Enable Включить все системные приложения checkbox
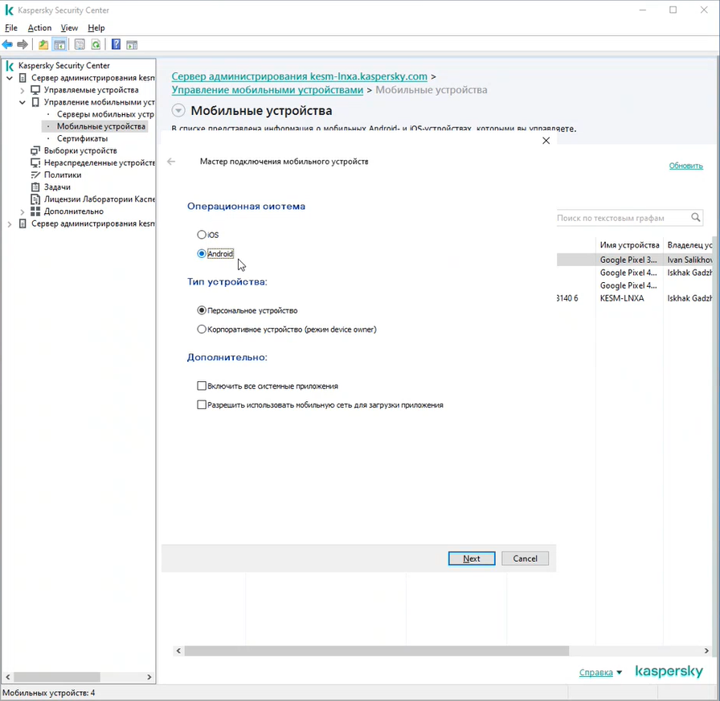720x701 pixels. (x=202, y=386)
